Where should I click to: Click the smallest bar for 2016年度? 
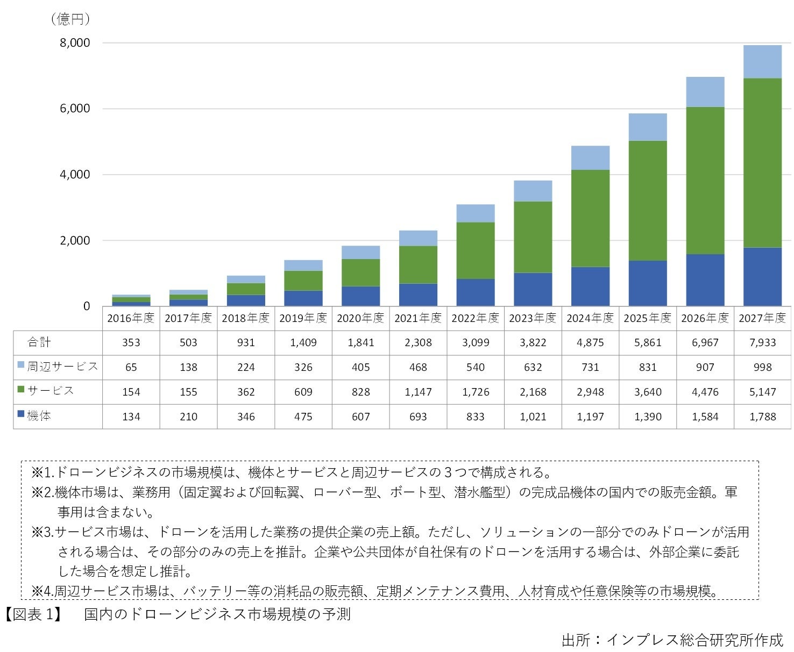click(x=131, y=300)
